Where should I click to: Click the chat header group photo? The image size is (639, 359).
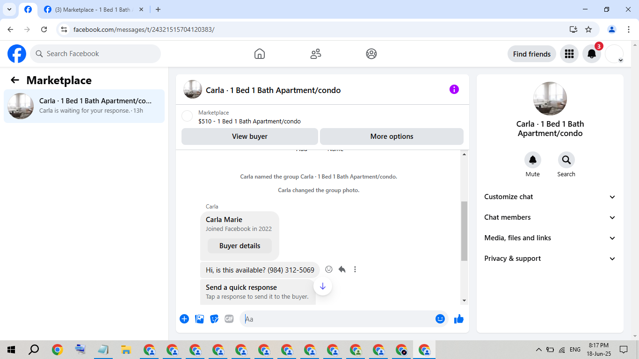click(x=193, y=89)
